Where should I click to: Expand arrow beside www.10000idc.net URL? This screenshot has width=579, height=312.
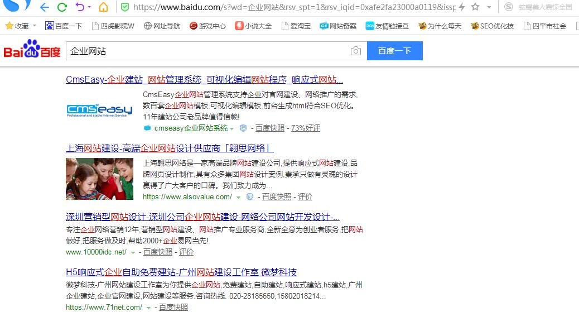133,252
